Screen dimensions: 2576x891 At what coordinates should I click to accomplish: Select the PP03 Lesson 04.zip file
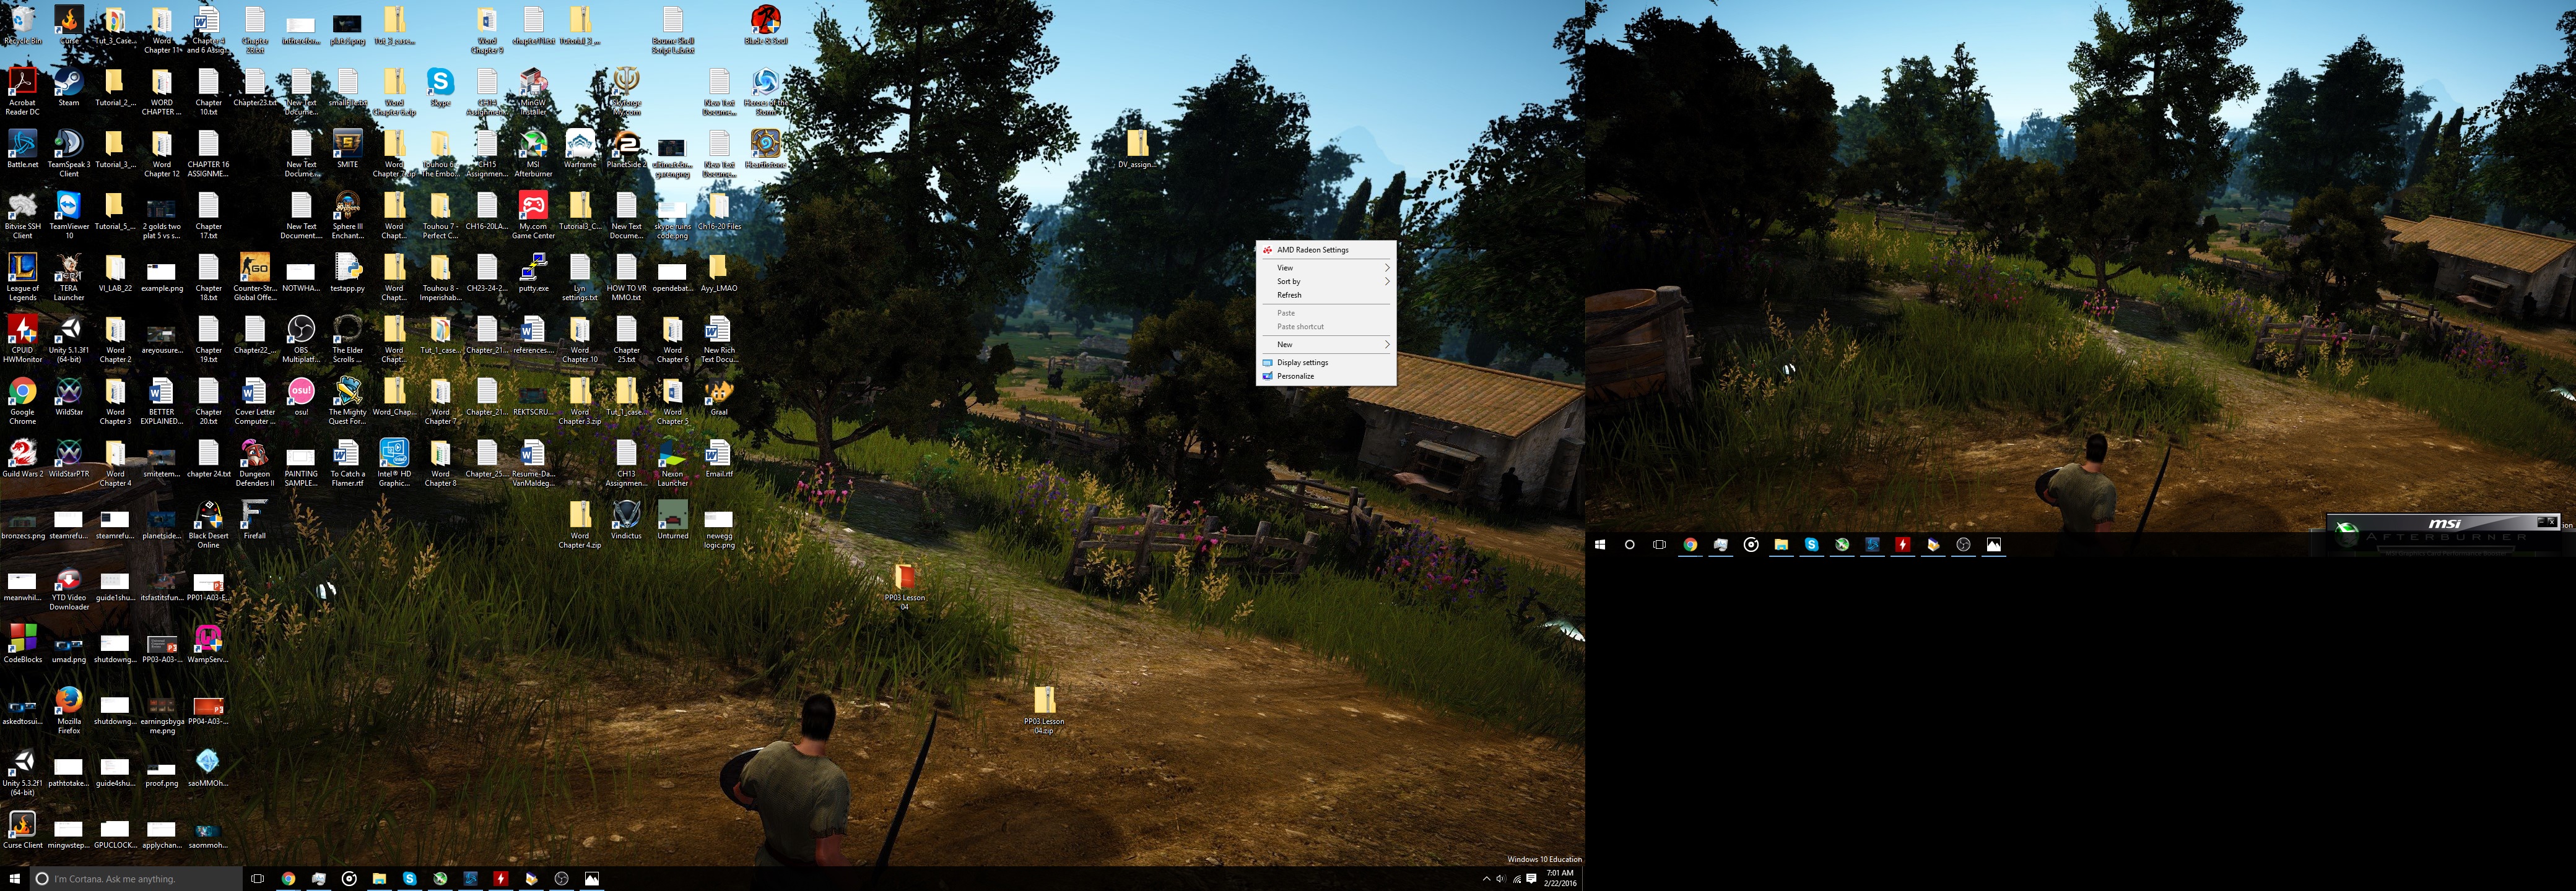1043,702
